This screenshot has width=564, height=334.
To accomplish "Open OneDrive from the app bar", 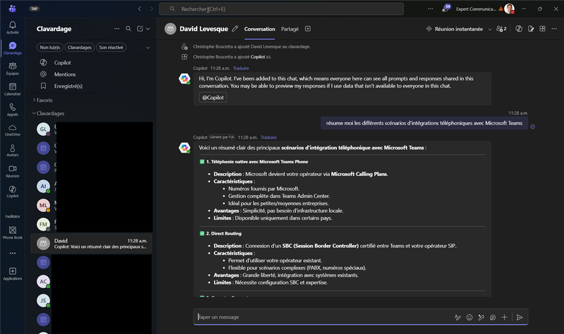I will pyautogui.click(x=12, y=130).
